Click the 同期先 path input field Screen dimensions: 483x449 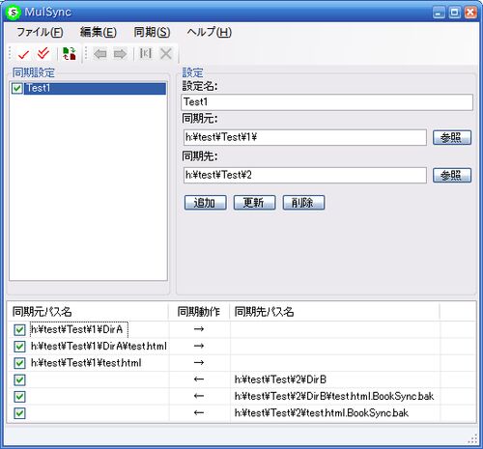305,176
